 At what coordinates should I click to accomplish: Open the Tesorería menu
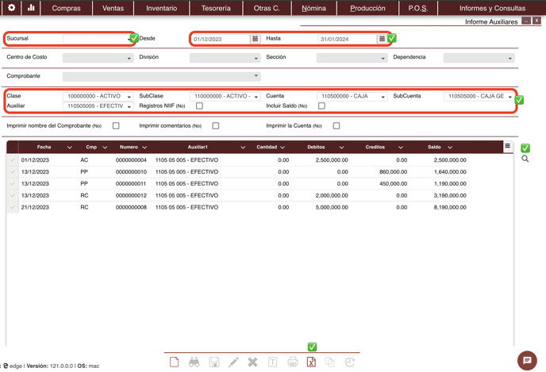coord(216,8)
